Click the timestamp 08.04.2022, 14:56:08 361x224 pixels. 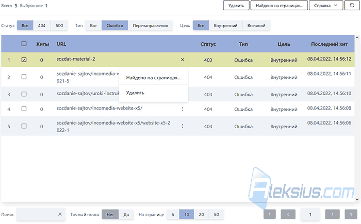[329, 108]
